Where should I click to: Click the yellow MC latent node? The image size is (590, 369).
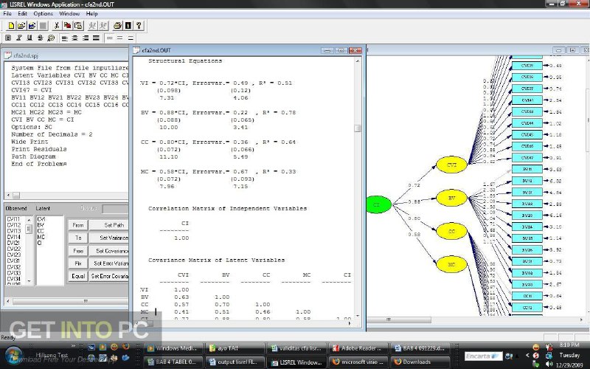pyautogui.click(x=451, y=264)
